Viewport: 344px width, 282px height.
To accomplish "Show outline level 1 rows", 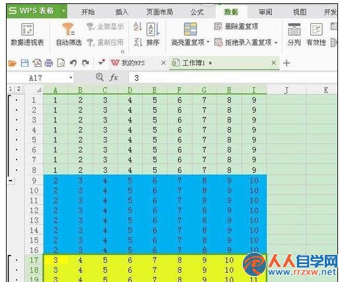I will point(11,89).
